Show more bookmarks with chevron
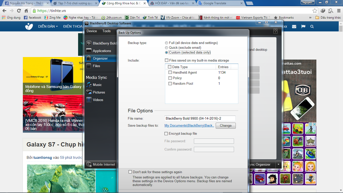Screen dimensions: 343x193 [310, 18]
